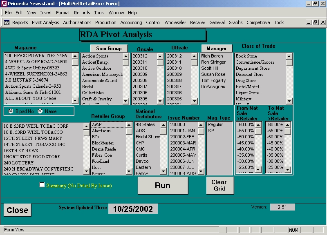Click the Primedia Newsstand title bar icon
Screen dimensions: 327x235
(4, 4)
